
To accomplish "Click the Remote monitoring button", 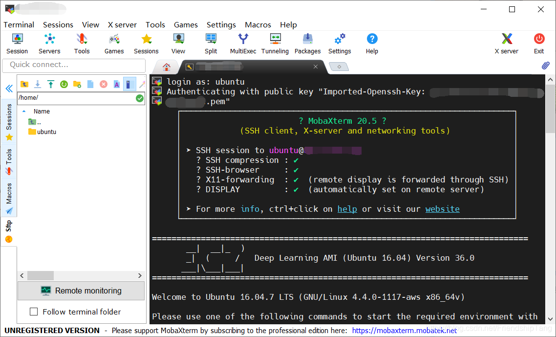I will coord(81,291).
